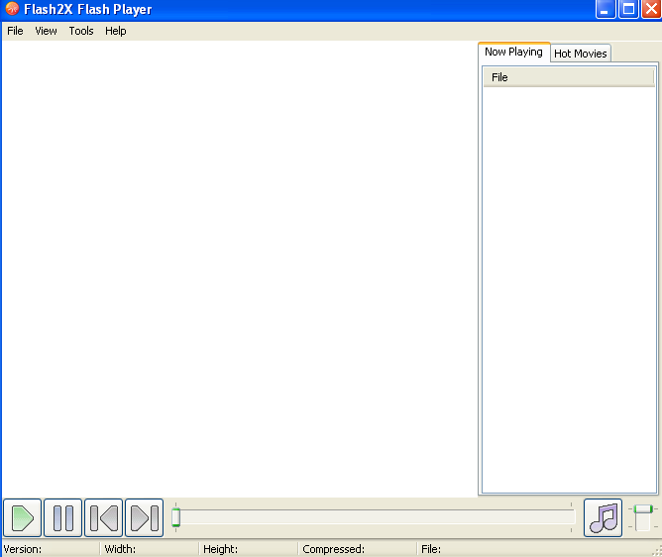Toggle sound with the music note icon
Screen dimensions: 662x557
[x=603, y=517]
